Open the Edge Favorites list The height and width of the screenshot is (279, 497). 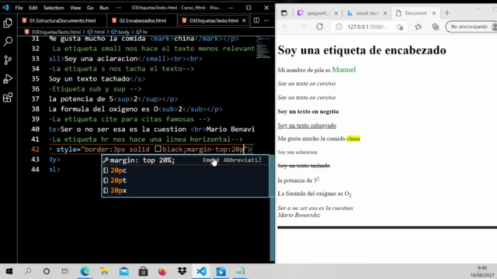coord(419,26)
